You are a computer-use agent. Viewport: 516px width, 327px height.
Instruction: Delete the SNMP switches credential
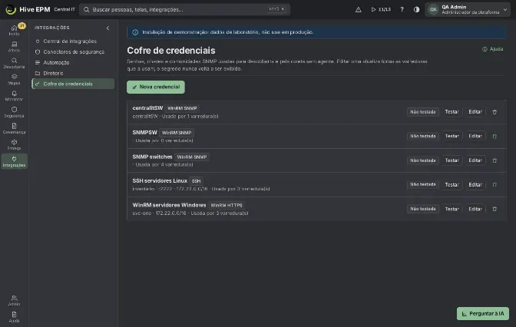(x=495, y=160)
